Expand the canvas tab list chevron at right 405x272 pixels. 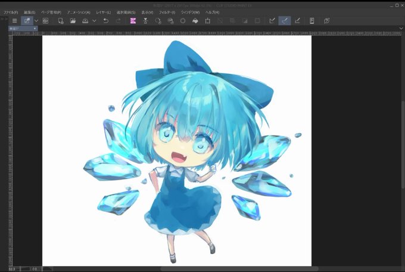(x=401, y=28)
